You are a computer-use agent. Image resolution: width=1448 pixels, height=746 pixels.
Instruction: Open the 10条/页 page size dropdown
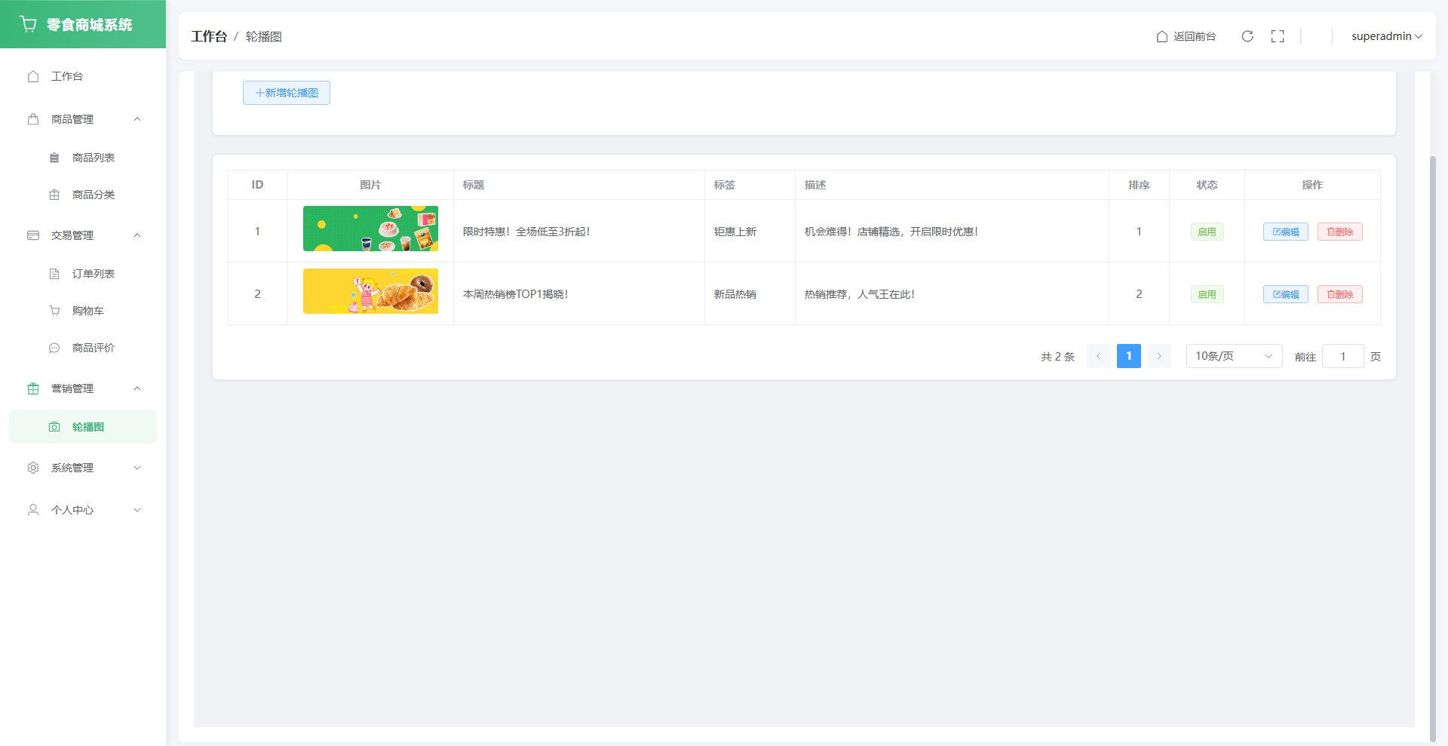(x=1234, y=356)
